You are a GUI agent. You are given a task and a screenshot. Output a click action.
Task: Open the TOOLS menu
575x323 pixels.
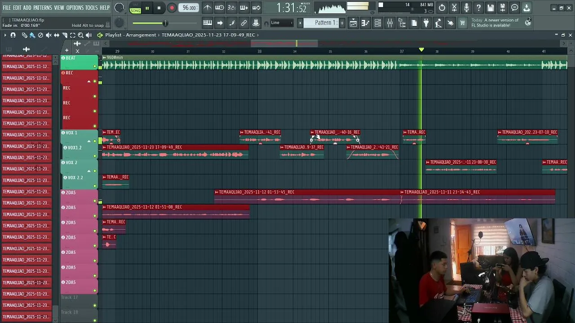tap(91, 8)
